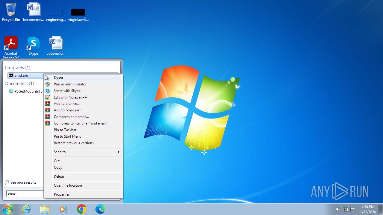
Task: Click the Documents (1) group header
Action: point(19,84)
